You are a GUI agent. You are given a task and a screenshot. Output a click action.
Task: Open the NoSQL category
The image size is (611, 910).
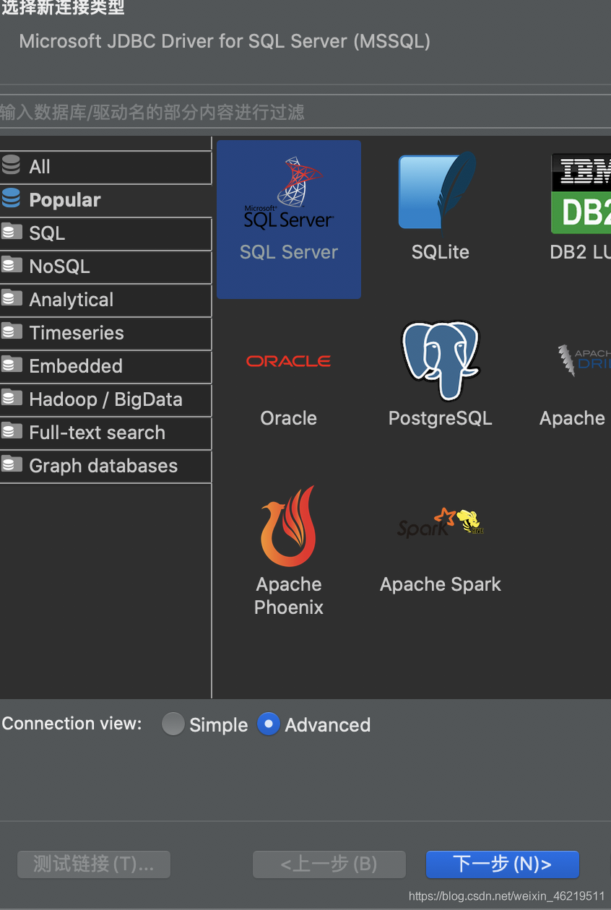[105, 266]
